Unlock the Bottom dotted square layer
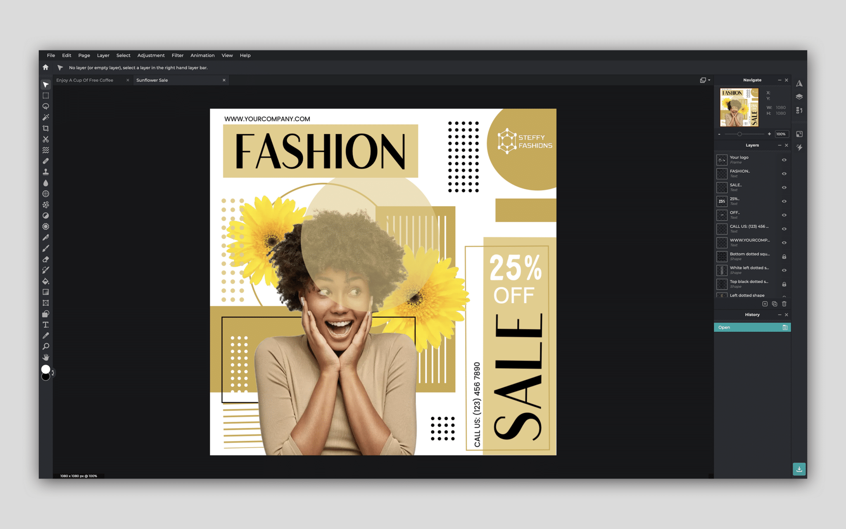Screen dimensions: 846x529 [x=784, y=257]
